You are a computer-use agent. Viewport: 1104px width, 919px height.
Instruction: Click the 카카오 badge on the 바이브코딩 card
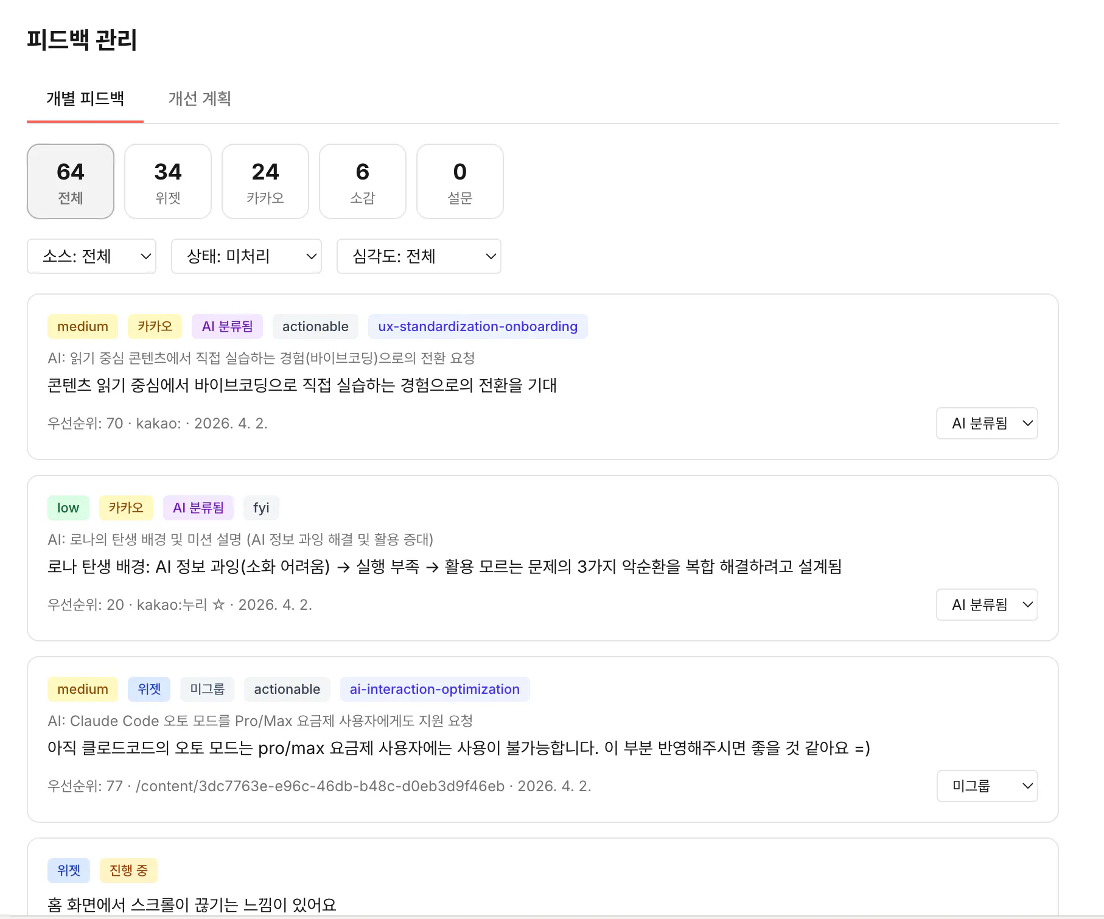pos(155,326)
